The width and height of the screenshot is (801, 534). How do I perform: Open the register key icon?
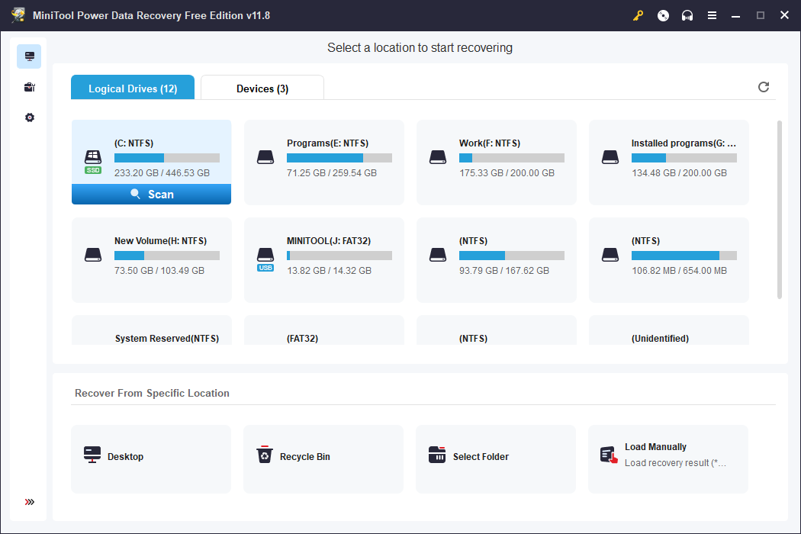pyautogui.click(x=638, y=15)
